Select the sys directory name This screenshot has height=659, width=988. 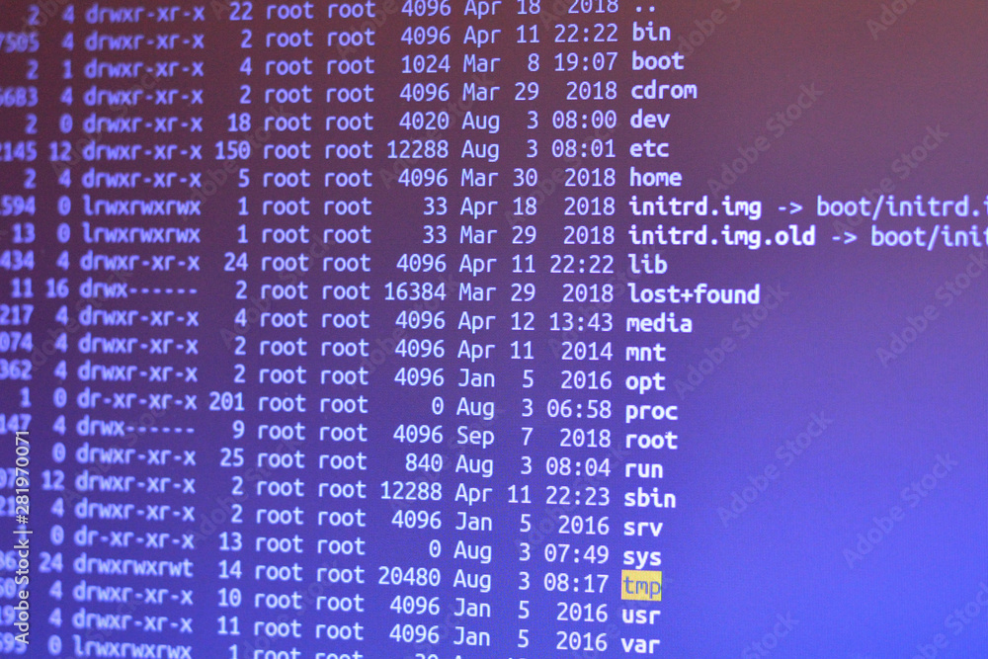(x=642, y=557)
